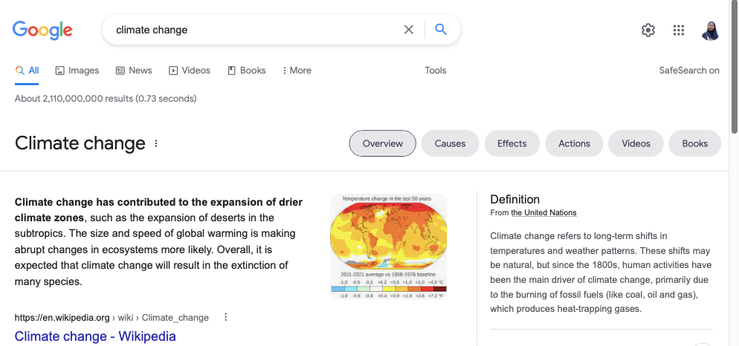The image size is (739, 346).
Task: Open more options beside Climate change heading
Action: [x=156, y=143]
